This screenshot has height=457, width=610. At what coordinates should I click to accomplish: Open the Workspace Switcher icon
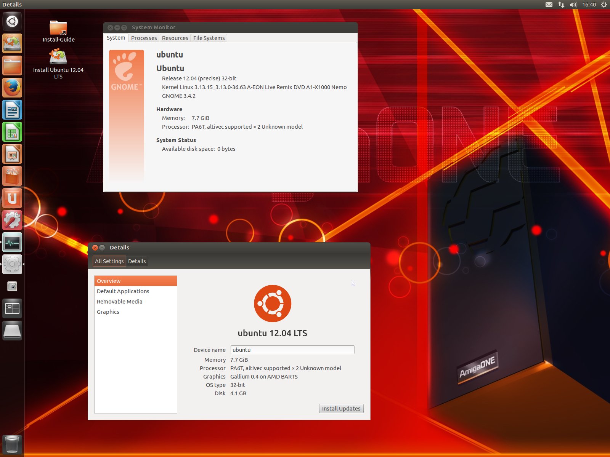(12, 308)
